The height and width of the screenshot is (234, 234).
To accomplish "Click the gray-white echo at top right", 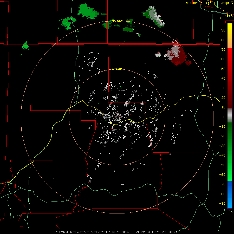I will pyautogui.click(x=154, y=17).
